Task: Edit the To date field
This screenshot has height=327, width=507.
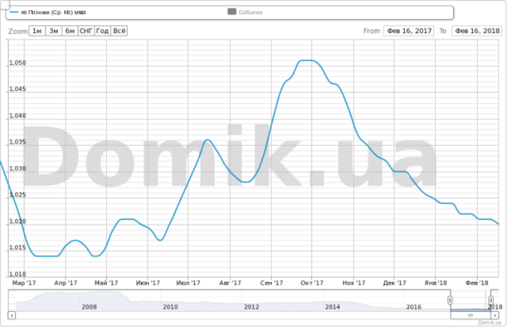Action: pyautogui.click(x=477, y=31)
